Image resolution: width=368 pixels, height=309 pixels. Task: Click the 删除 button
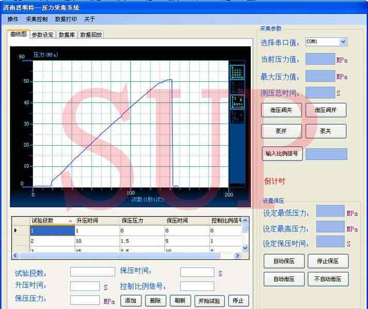tap(155, 301)
